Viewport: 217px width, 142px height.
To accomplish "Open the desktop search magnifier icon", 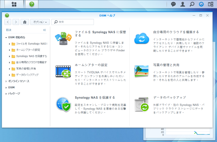I will tap(192, 4).
